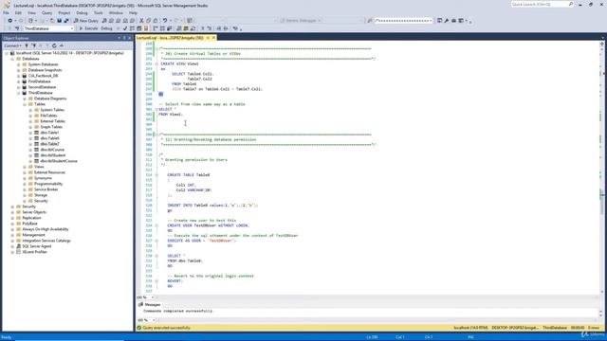Open the Help menu
607x341 pixels.
coord(133,12)
